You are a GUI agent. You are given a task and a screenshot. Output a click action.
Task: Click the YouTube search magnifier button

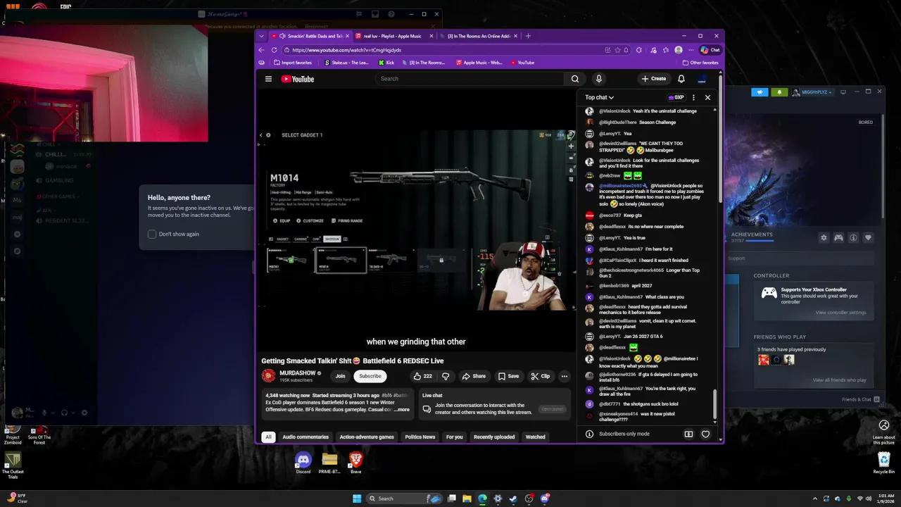(x=575, y=79)
